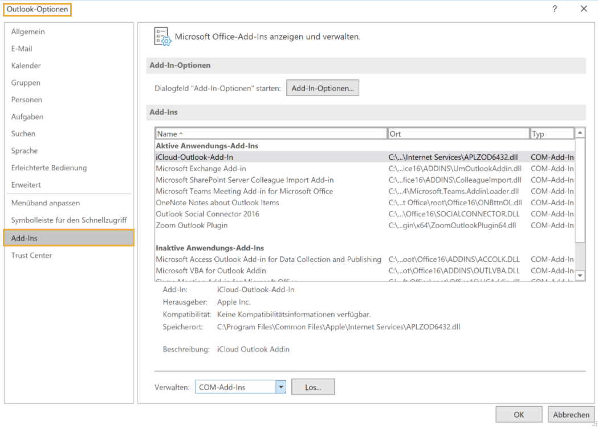
Task: Click the scrollbar up arrow in add-in list
Action: pos(580,132)
